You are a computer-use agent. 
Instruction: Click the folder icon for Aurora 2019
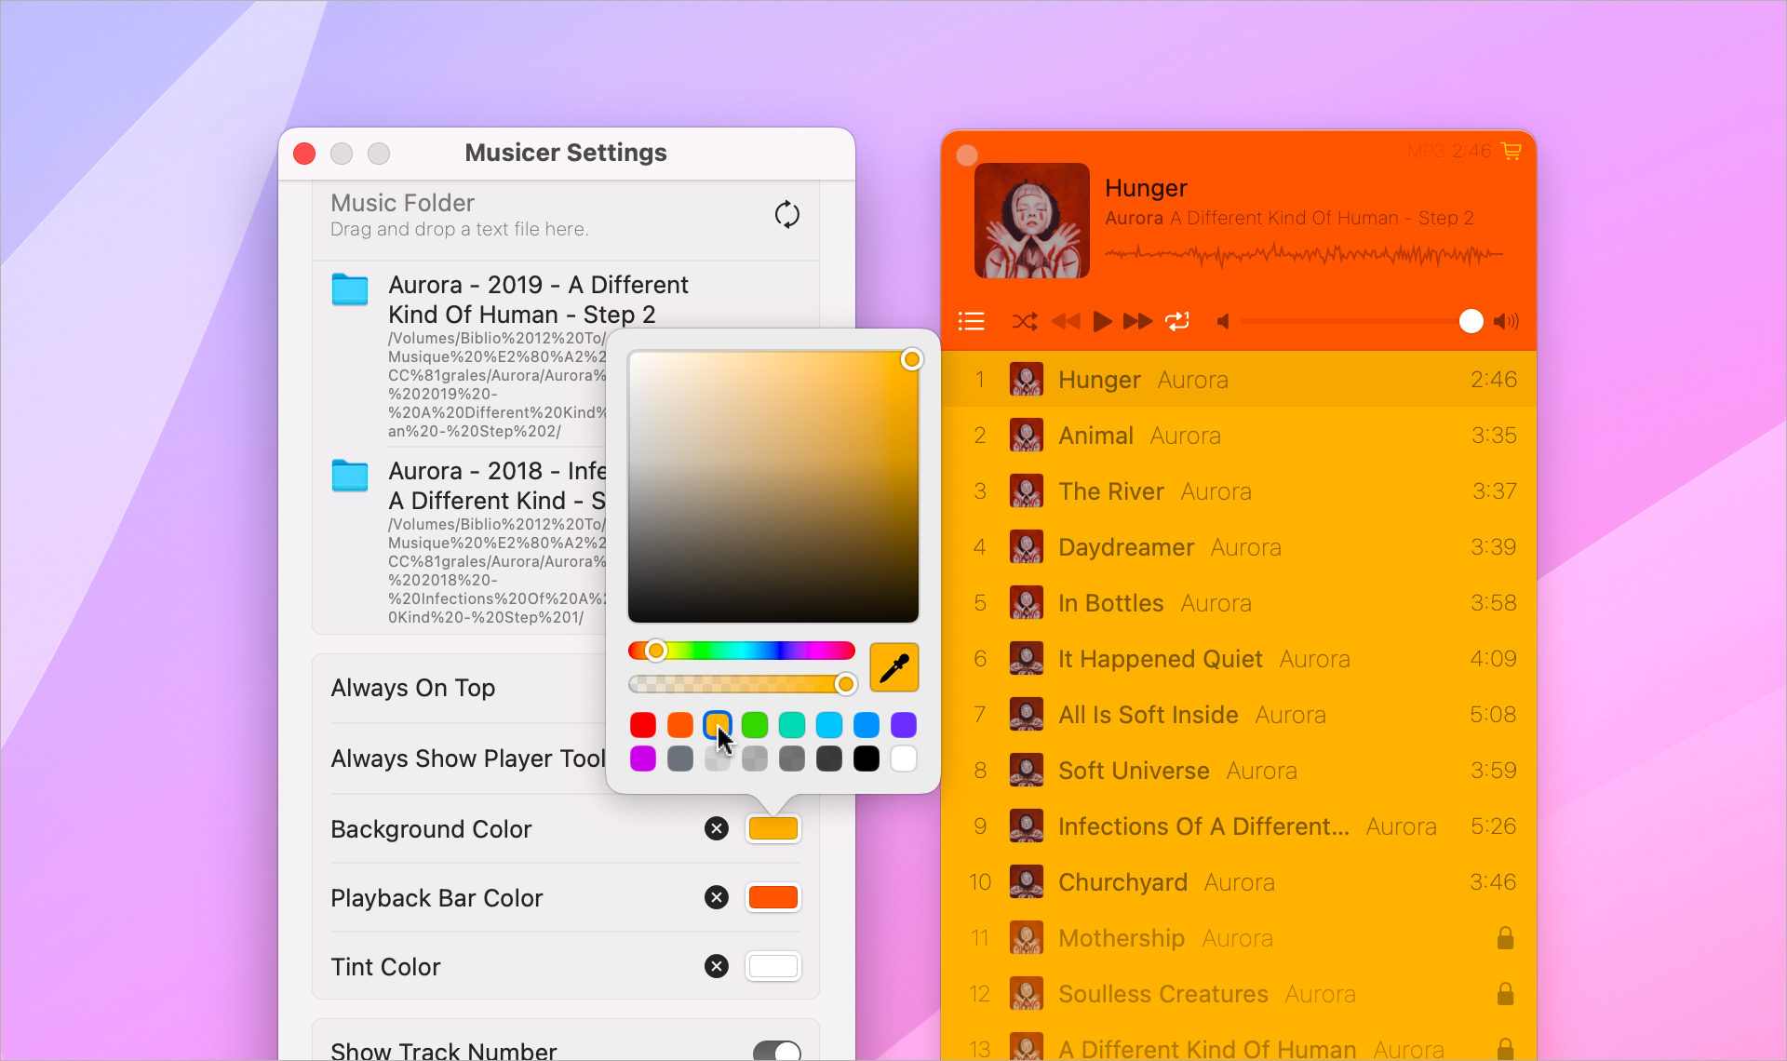click(x=350, y=289)
